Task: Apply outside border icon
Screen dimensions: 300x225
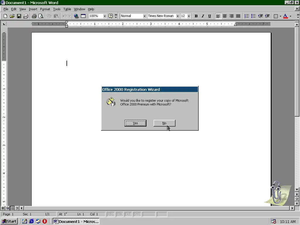Action: point(276,16)
